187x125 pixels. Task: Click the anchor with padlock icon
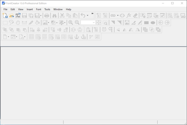tap(83, 37)
